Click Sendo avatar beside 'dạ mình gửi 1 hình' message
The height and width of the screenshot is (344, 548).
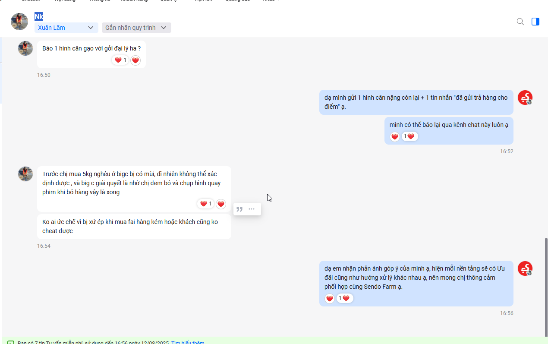pyautogui.click(x=525, y=98)
